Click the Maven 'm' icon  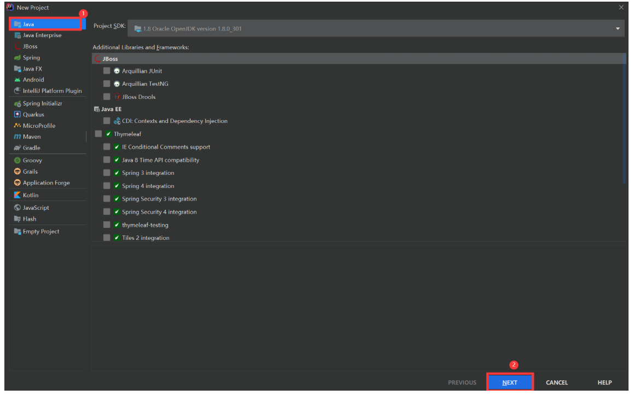17,137
